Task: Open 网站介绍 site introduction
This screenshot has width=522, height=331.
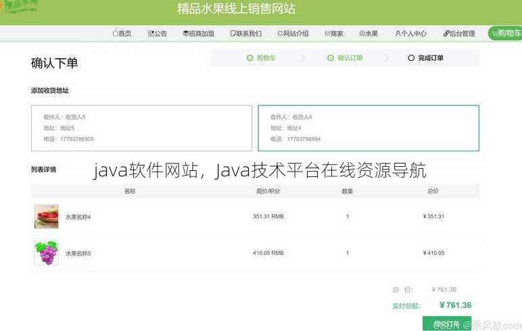Action: [x=293, y=34]
